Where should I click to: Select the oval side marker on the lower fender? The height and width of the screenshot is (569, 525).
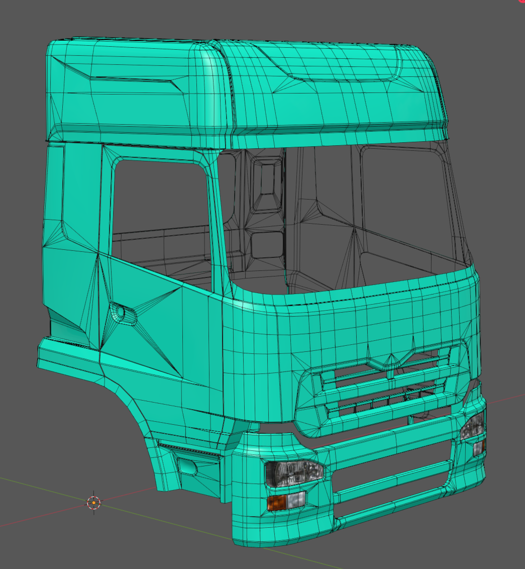(x=189, y=467)
